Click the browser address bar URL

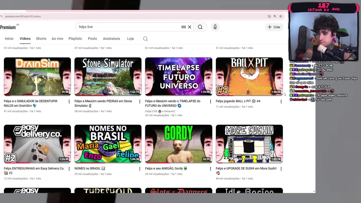tap(23, 16)
